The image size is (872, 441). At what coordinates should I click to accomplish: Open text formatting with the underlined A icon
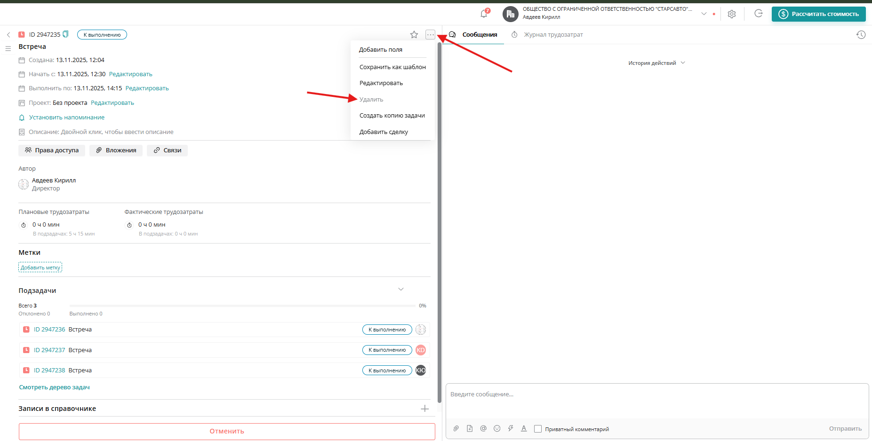click(524, 428)
